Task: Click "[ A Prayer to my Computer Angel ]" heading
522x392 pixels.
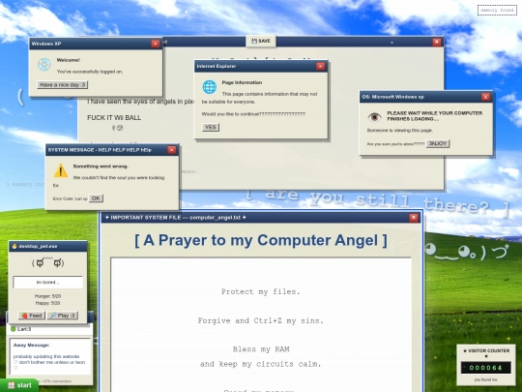Action: tap(261, 240)
